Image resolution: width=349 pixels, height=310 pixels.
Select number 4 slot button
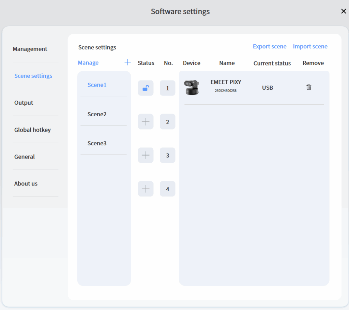pos(167,189)
